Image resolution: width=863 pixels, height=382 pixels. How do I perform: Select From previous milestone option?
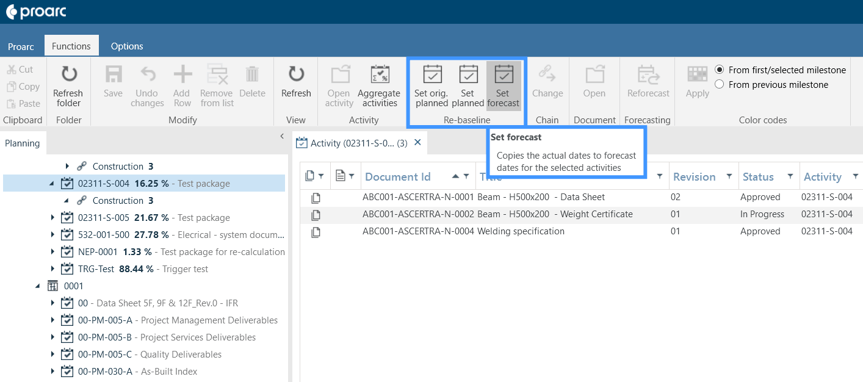coord(719,84)
